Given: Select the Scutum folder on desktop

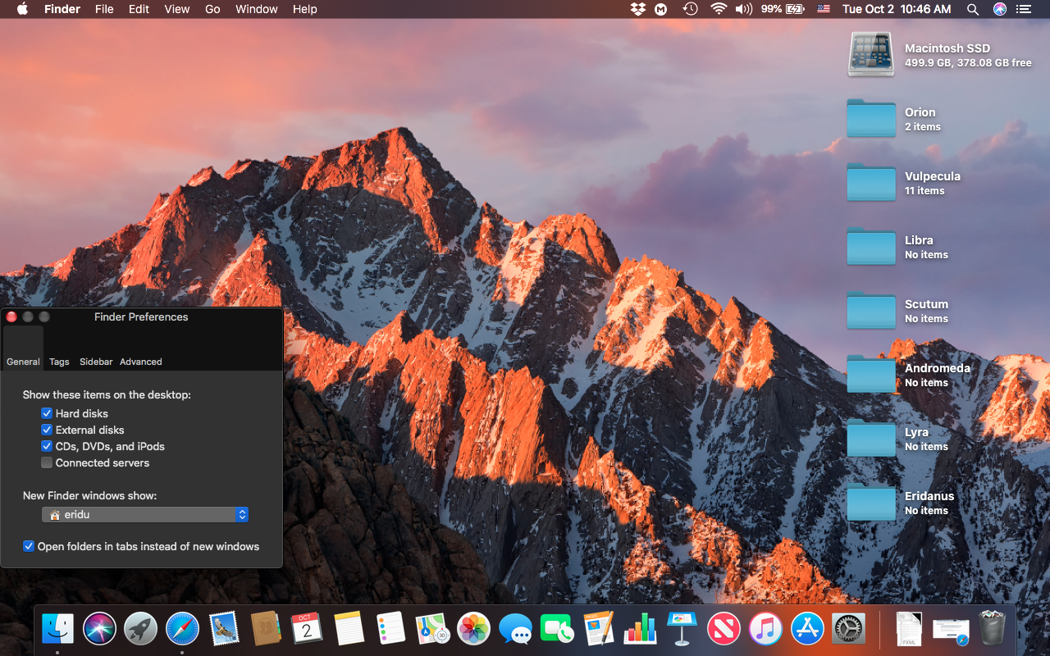Looking at the screenshot, I should coord(870,311).
